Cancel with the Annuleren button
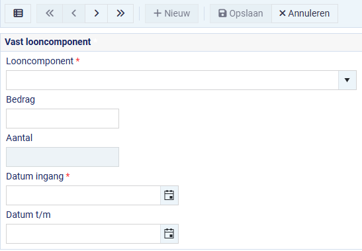Viewport: 362px width, 251px height. (x=304, y=13)
